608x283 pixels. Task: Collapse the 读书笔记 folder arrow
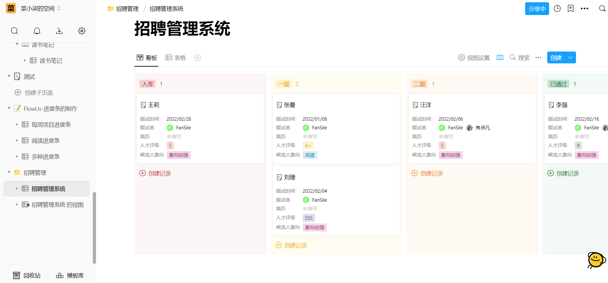17,44
